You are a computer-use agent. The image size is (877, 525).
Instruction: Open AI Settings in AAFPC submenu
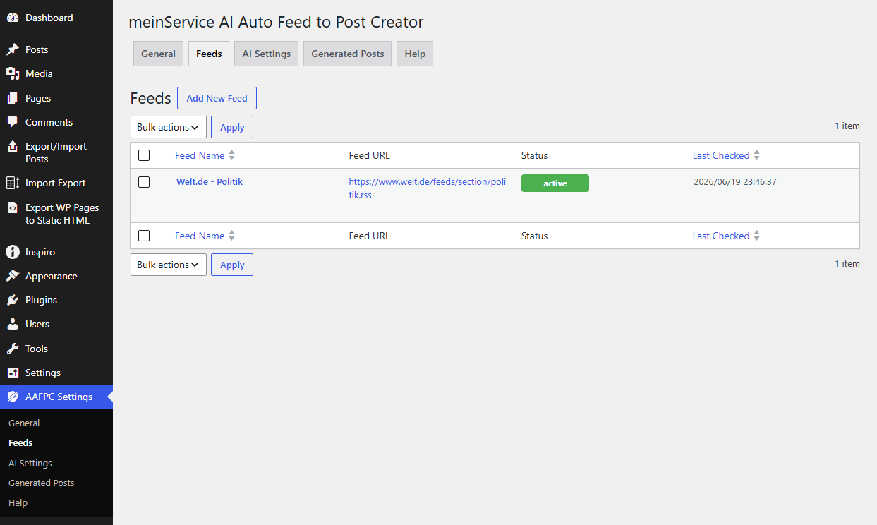pyautogui.click(x=30, y=463)
